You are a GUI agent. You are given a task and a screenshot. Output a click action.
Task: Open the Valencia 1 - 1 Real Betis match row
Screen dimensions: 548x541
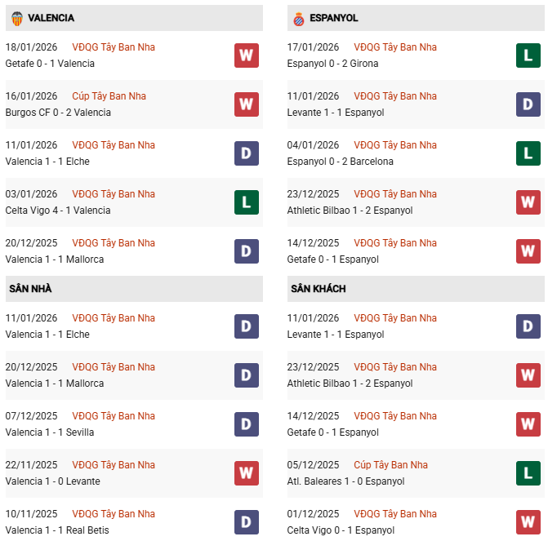[57, 530]
